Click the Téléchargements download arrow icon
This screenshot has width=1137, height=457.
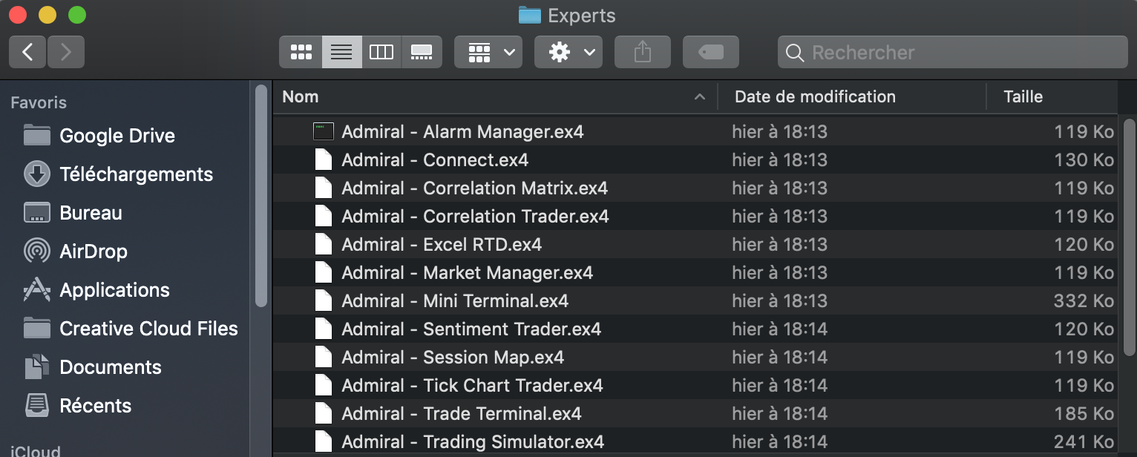pyautogui.click(x=37, y=174)
